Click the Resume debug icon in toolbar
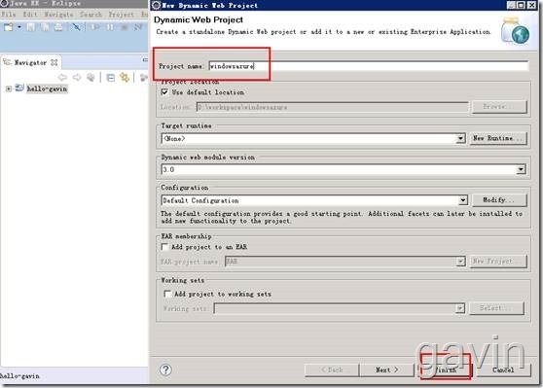The height and width of the screenshot is (388, 543). pyautogui.click(x=95, y=27)
